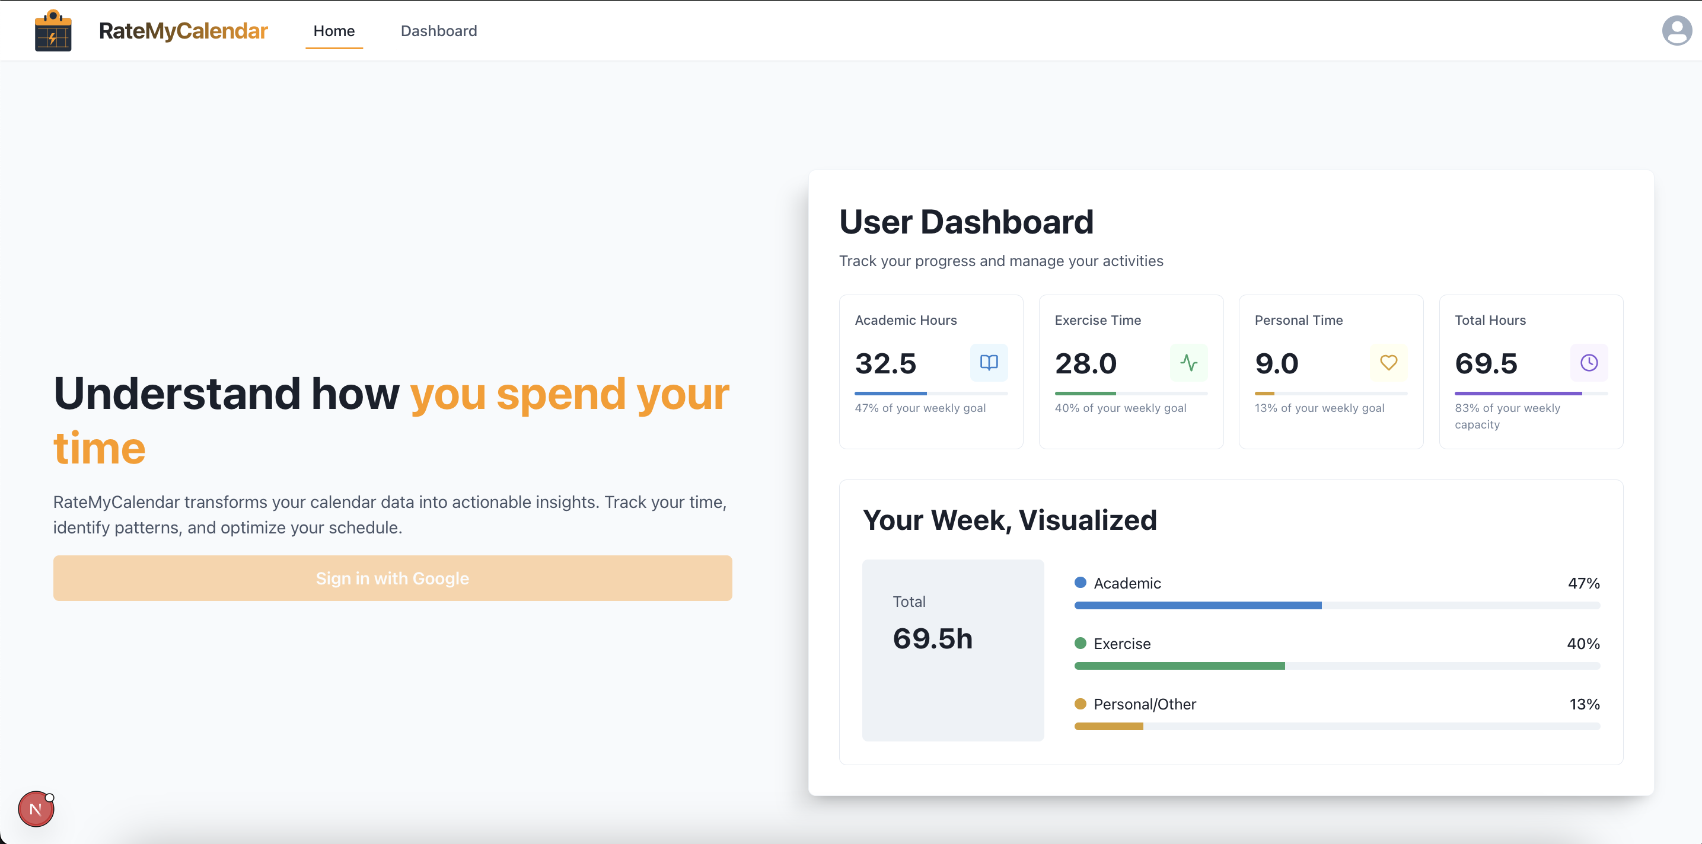Click the book icon in Academic Hours
This screenshot has width=1702, height=844.
[989, 363]
